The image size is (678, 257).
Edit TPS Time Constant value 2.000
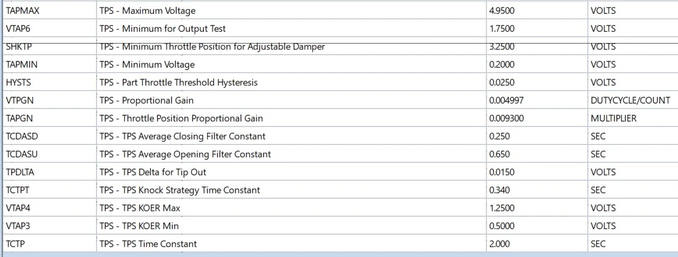536,244
